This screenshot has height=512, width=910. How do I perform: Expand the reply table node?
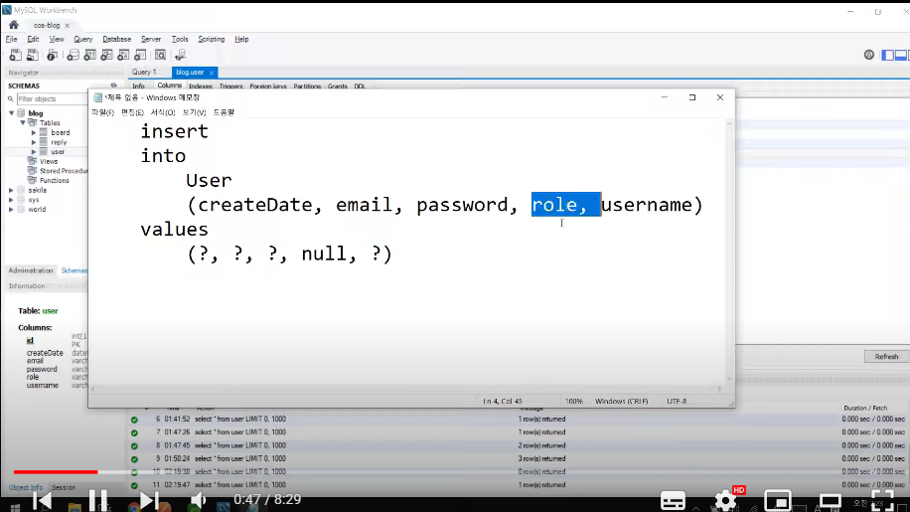pyautogui.click(x=34, y=142)
